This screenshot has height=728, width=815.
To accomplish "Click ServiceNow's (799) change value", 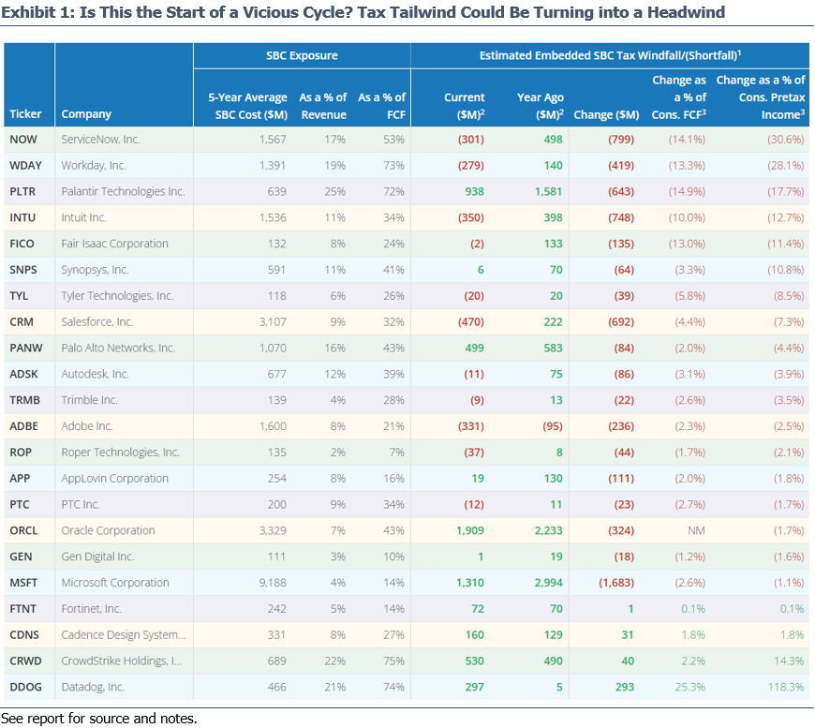I will (621, 140).
